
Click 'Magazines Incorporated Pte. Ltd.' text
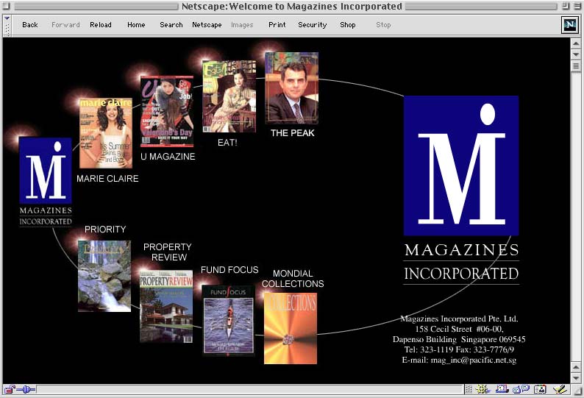click(x=459, y=319)
